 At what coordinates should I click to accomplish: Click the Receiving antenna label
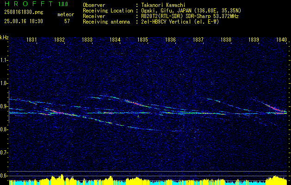pyautogui.click(x=106, y=22)
